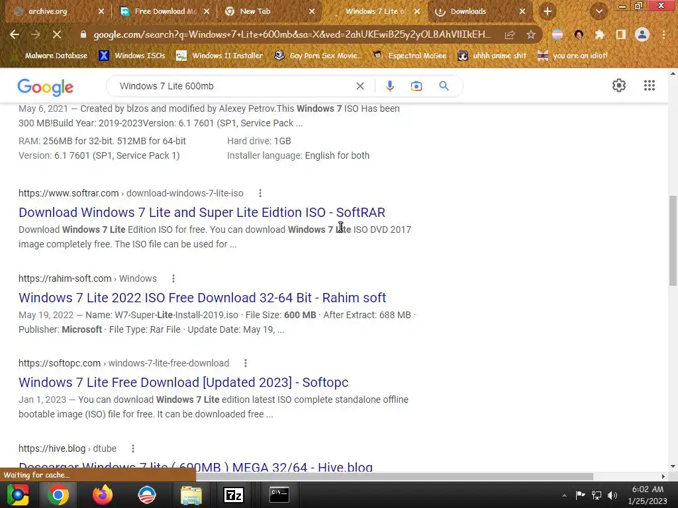
Task: Launch Firefox from the taskbar
Action: tap(103, 495)
